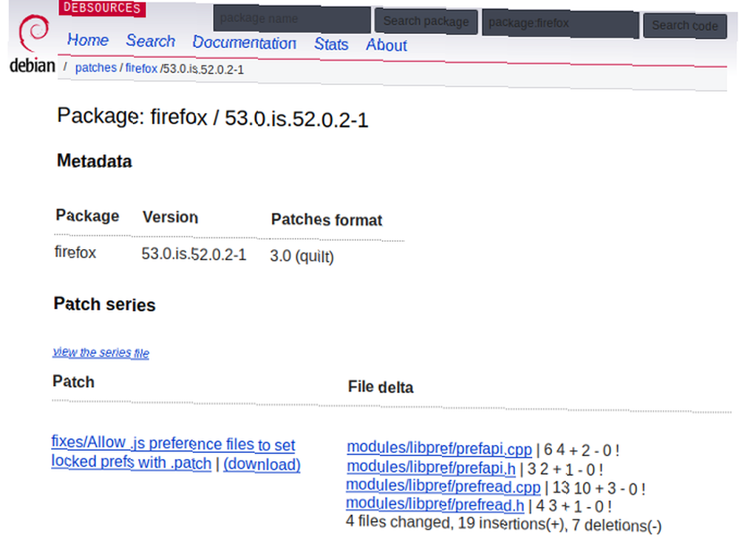Follow the patches breadcrumb link

(95, 68)
